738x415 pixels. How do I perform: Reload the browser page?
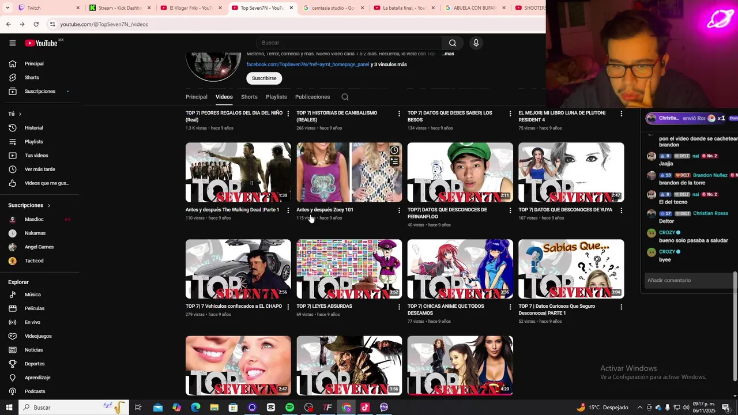pos(36,24)
